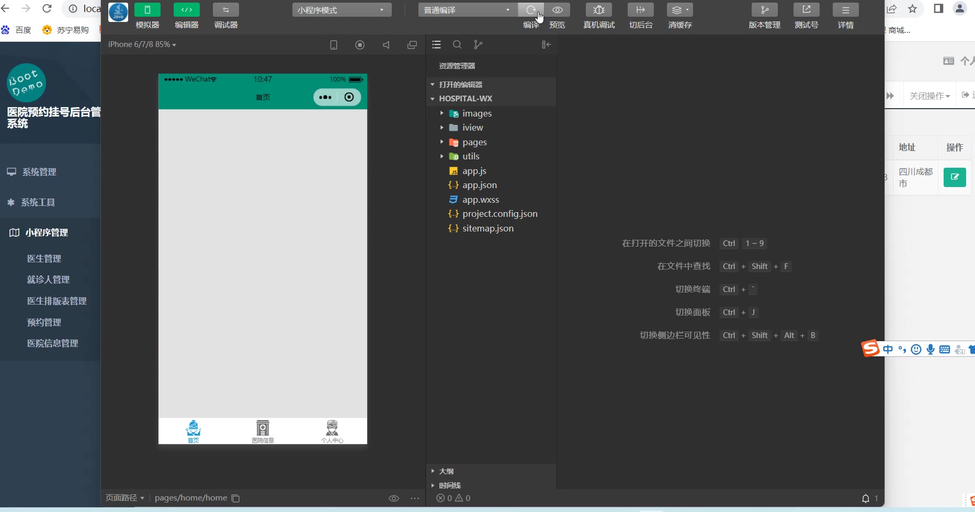Toggle the editor (编辑器) panel
This screenshot has width=975, height=512.
(x=187, y=10)
